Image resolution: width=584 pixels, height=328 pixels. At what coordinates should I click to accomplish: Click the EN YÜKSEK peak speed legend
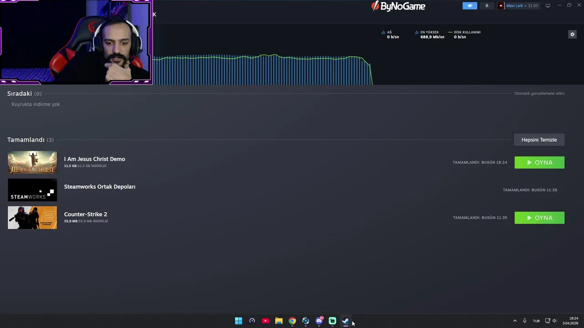coord(429,35)
